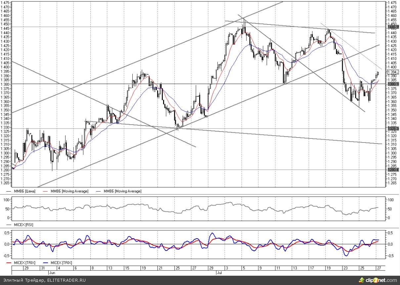Click the red ММВБ Moving Average legend
Screen dimensions: 400x285
pos(69,191)
